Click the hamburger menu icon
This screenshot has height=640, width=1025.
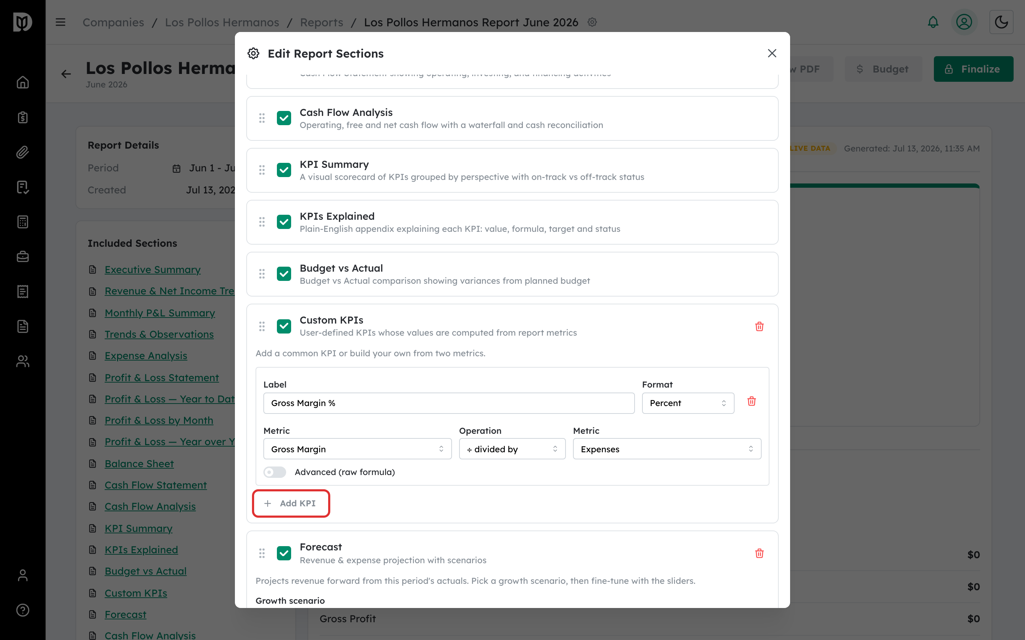[x=61, y=22]
